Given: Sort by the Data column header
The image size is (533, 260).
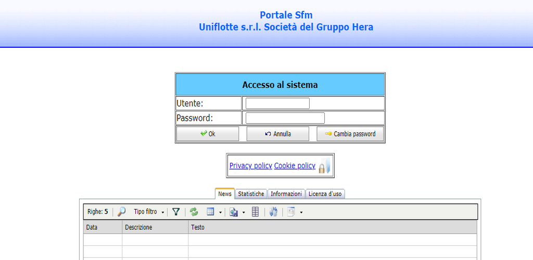Looking at the screenshot, I should coord(103,227).
